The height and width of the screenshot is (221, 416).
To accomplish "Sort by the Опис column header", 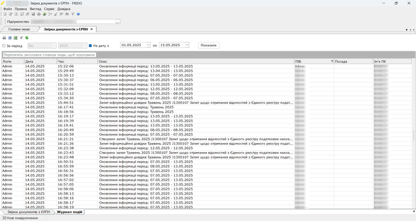I will click(x=196, y=61).
